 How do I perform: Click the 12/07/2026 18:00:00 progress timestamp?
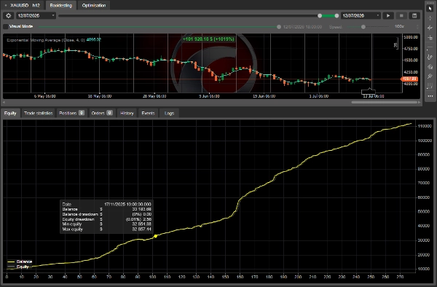click(x=302, y=27)
